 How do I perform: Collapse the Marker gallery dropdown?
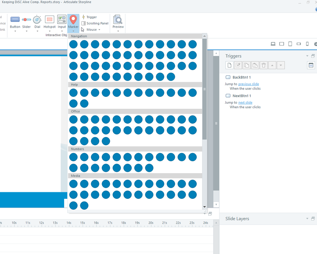point(73,31)
